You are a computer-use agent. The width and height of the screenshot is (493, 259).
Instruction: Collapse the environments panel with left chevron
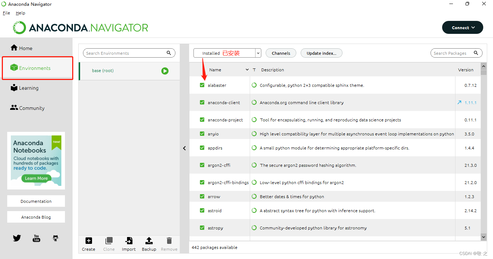[x=184, y=148]
